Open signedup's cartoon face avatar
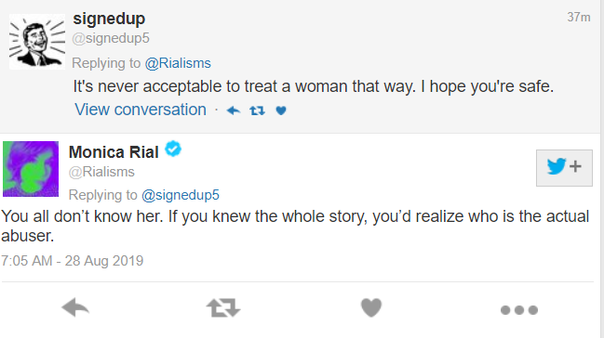 click(37, 42)
